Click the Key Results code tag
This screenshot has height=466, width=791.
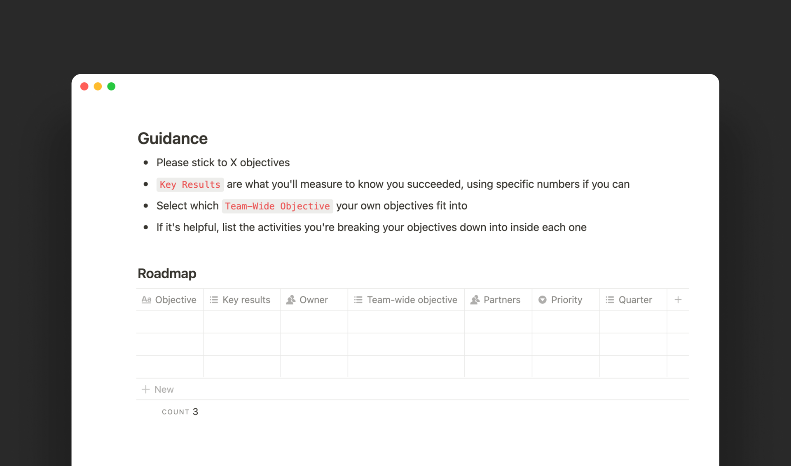tap(190, 184)
